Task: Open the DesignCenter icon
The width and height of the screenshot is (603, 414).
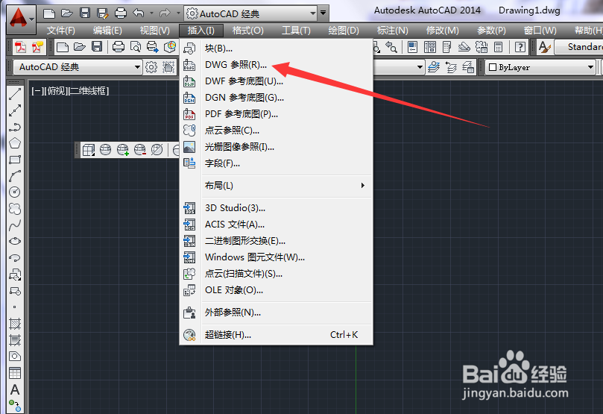Action: coord(429,47)
